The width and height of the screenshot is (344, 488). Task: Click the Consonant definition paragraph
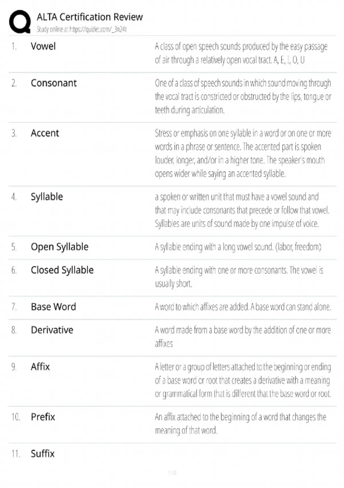tap(243, 96)
